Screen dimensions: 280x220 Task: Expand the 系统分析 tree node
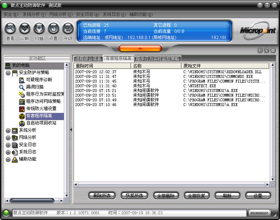coord(8,131)
